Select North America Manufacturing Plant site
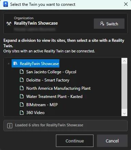Screen dimensions: 131x150 click(58, 88)
